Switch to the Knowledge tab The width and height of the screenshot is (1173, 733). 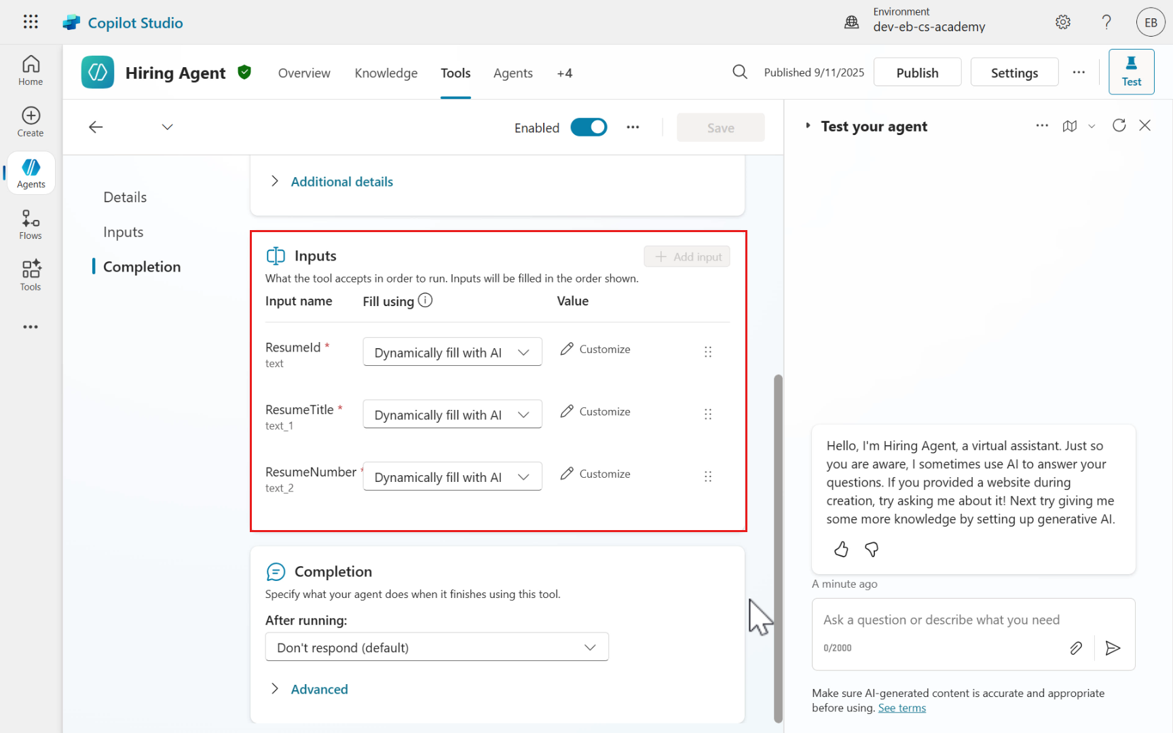pos(386,73)
